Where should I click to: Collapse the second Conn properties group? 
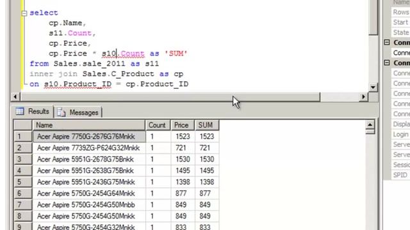coord(387,63)
